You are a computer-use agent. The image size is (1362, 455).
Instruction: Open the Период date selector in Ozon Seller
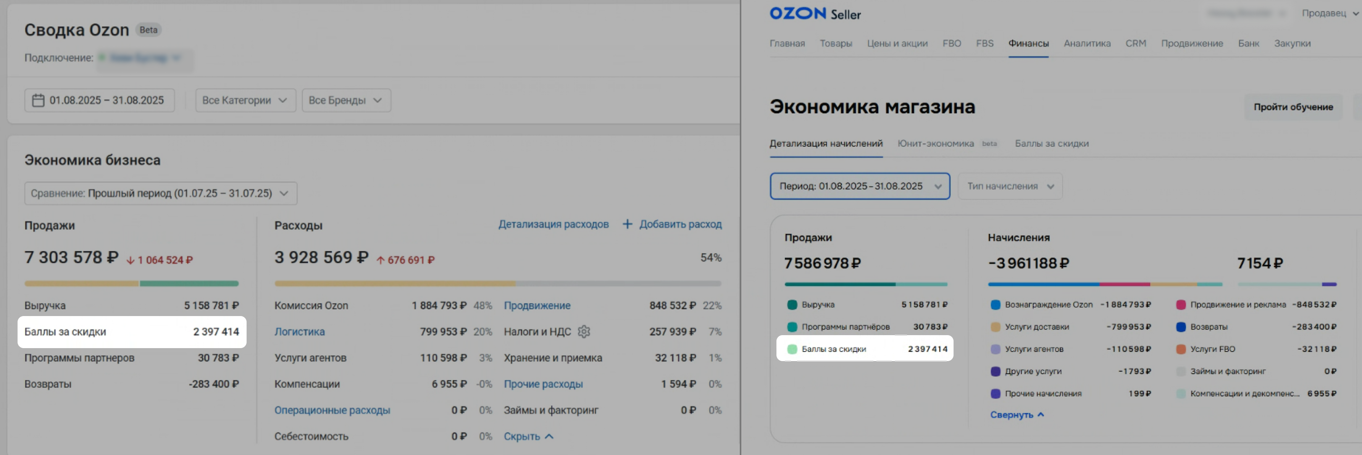[859, 187]
